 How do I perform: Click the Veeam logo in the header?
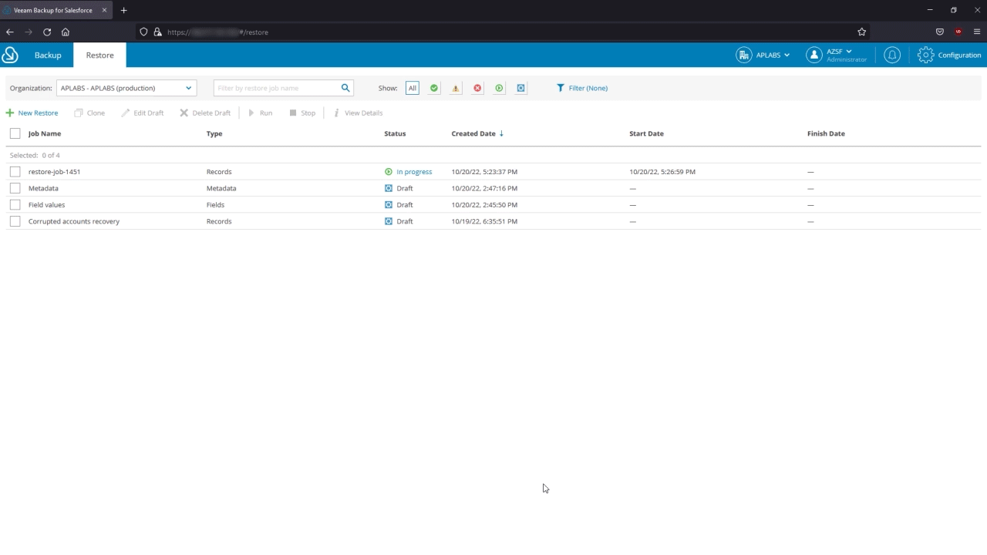click(10, 55)
